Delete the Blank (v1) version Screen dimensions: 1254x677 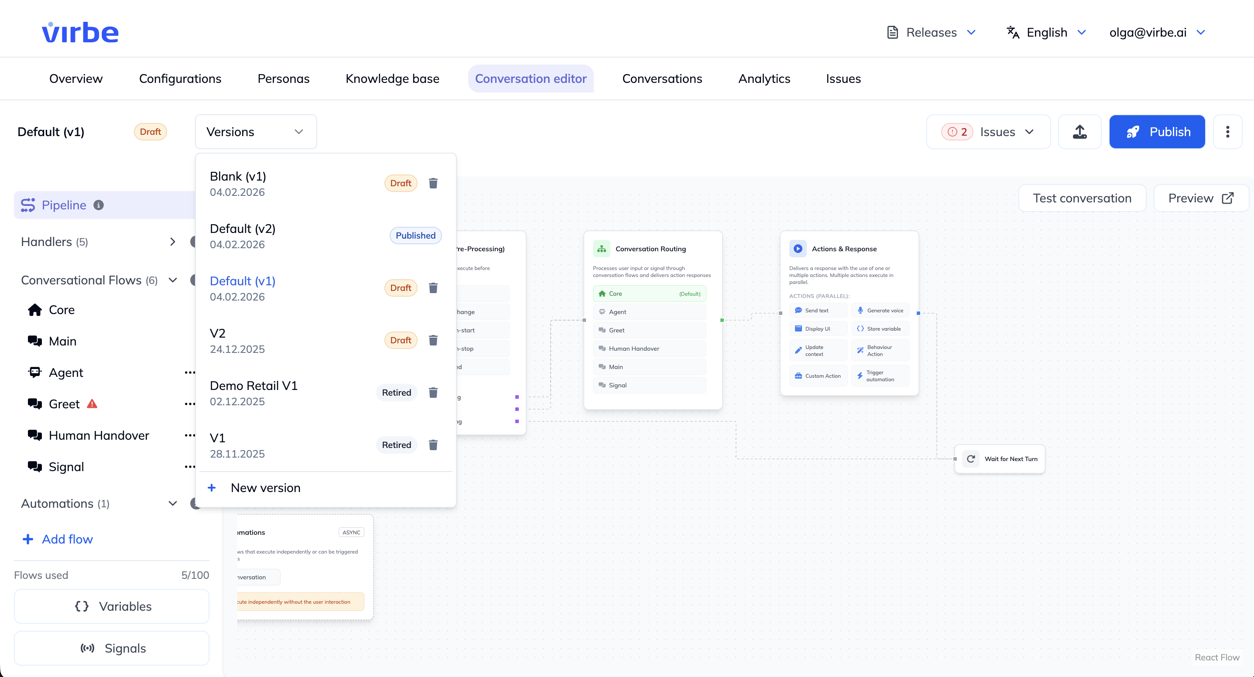point(433,183)
